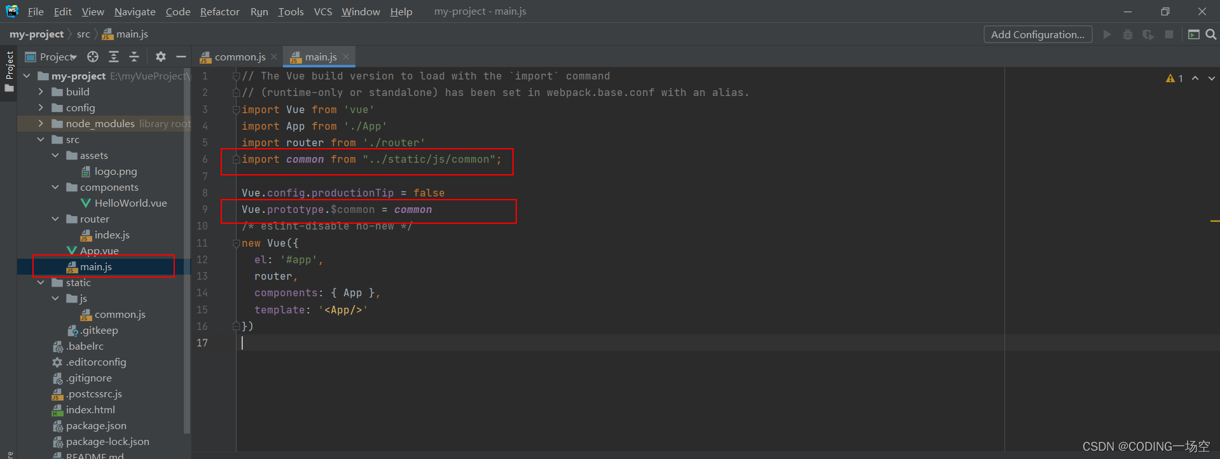Open Project panel settings gear

pos(161,57)
